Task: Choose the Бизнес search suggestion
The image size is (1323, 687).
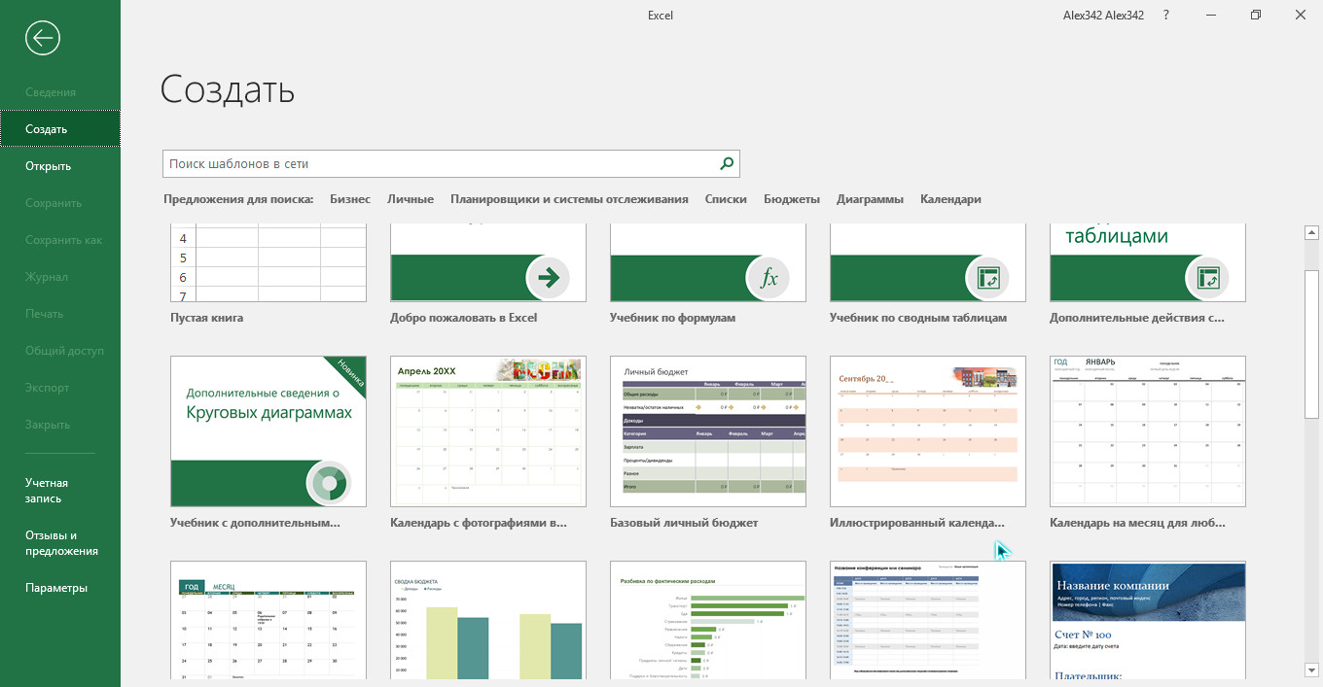Action: (x=350, y=199)
